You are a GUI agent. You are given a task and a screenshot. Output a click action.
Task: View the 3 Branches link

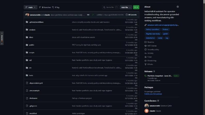(x=45, y=7)
